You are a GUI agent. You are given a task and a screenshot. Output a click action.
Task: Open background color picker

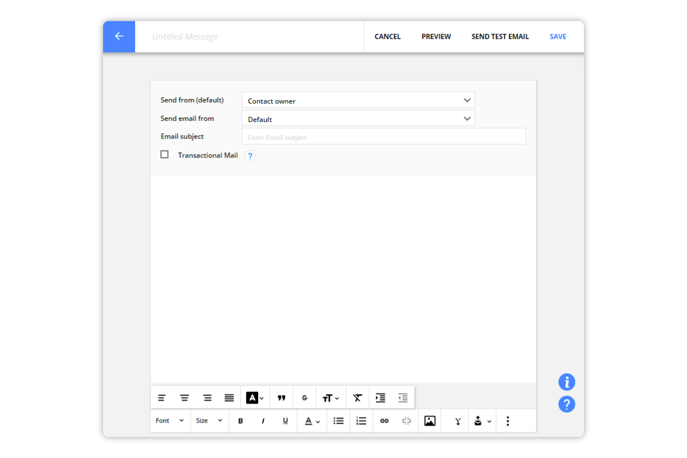click(x=255, y=398)
